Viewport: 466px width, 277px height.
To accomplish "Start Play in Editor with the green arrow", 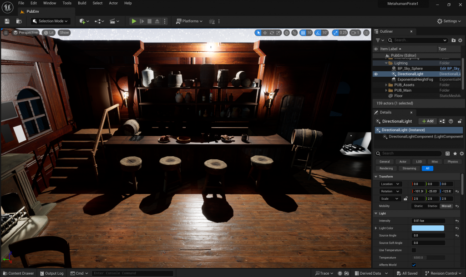I will point(134,21).
